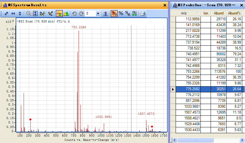This screenshot has height=143, width=245.
Task: Select the 738.522 m/z cell
Action: click(x=188, y=48)
